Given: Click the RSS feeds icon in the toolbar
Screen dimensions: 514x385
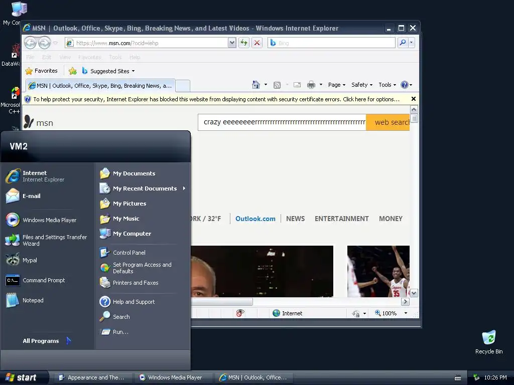Looking at the screenshot, I should point(277,85).
